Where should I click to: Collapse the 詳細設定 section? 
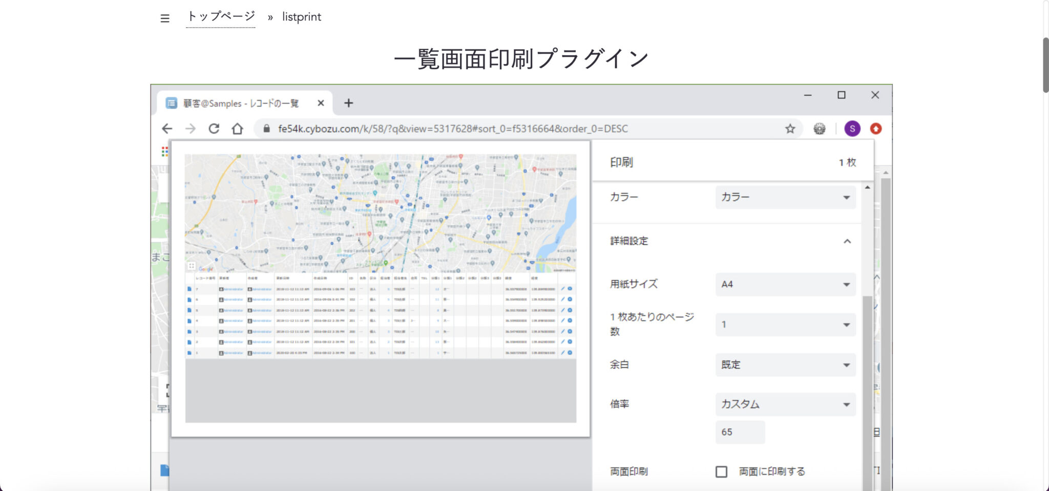click(847, 241)
